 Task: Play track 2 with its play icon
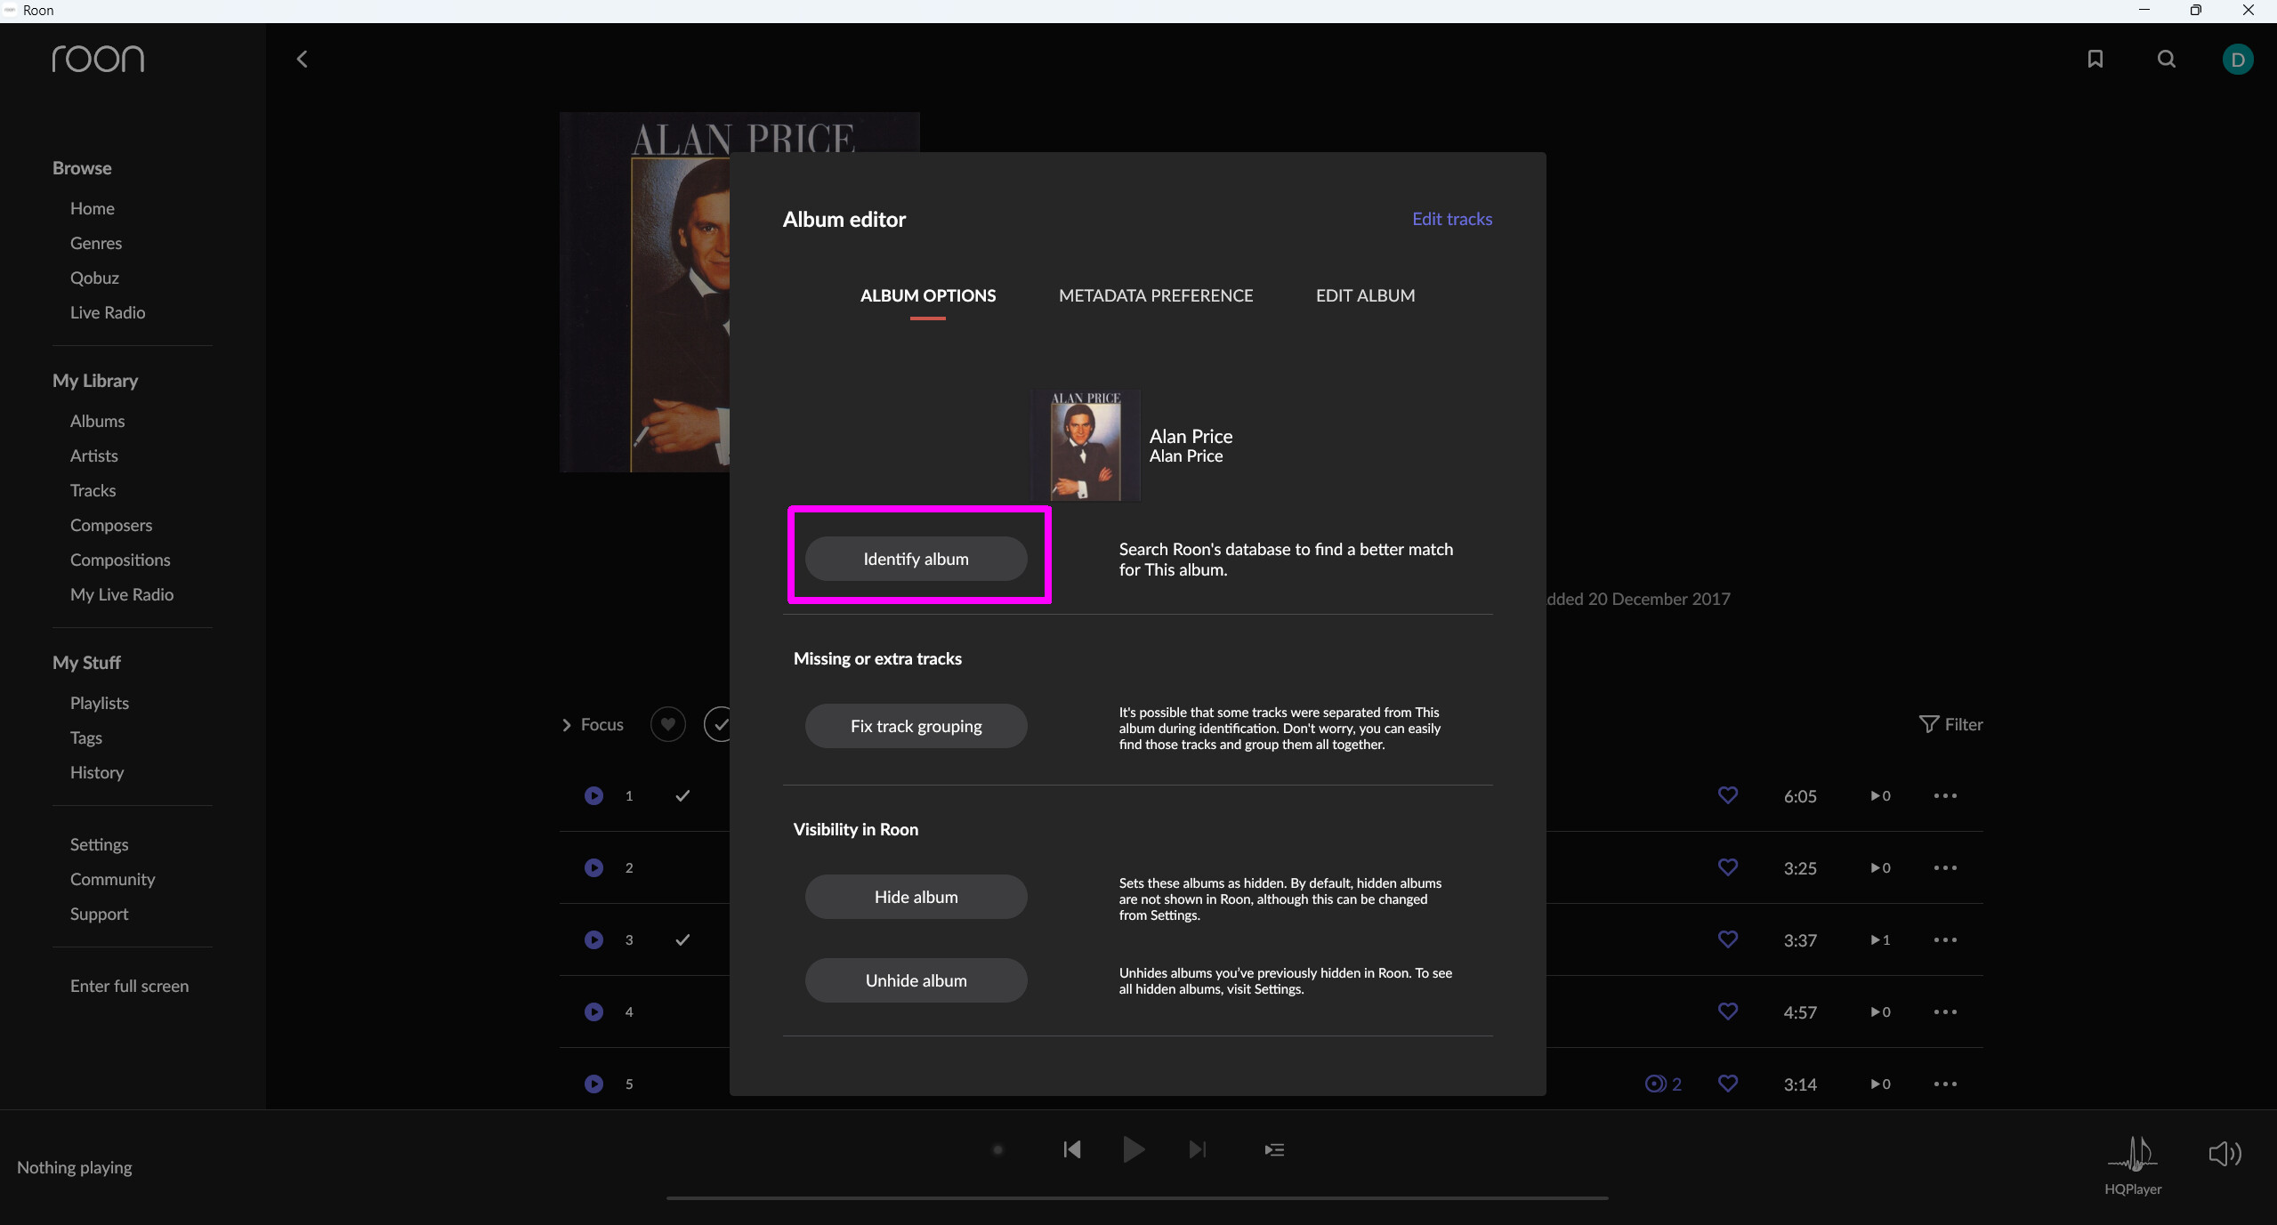pos(593,867)
